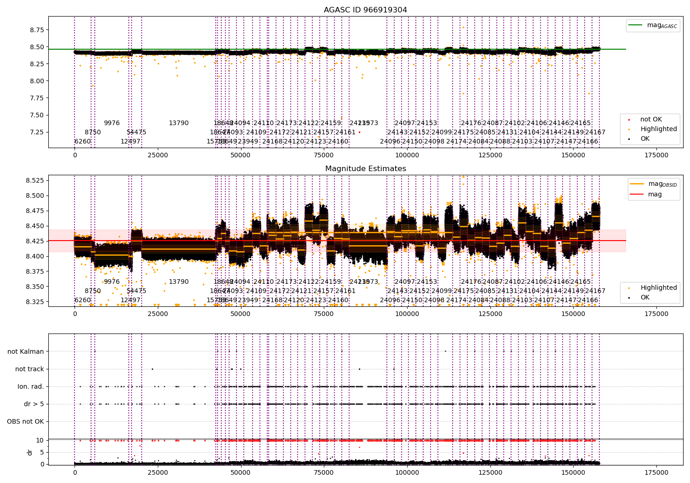Click the 175000 x-tick of the top plot
Image resolution: width=690 pixels, height=483 pixels.
click(x=656, y=155)
